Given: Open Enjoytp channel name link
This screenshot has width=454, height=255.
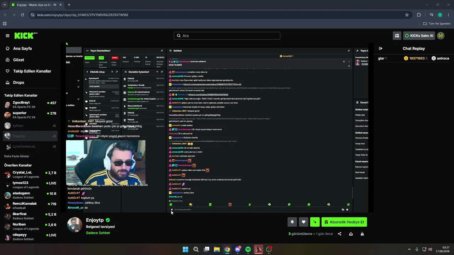Looking at the screenshot, I should (95, 220).
